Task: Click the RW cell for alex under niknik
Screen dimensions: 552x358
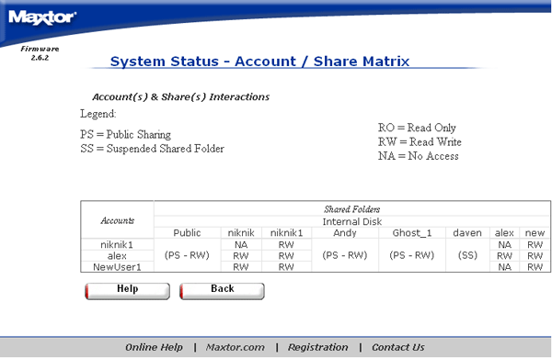Action: (241, 256)
